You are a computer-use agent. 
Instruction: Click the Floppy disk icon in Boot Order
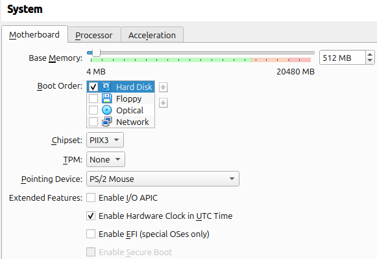click(x=106, y=98)
